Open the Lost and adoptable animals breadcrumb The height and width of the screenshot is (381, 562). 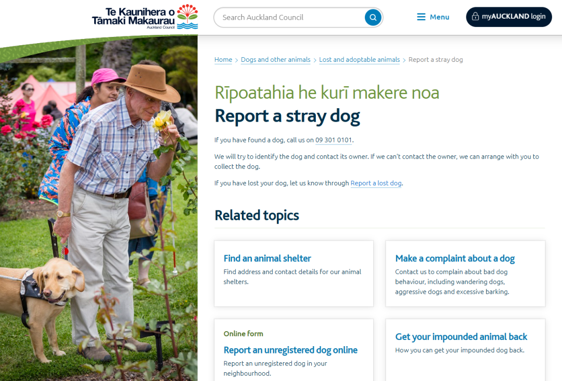[x=360, y=59]
